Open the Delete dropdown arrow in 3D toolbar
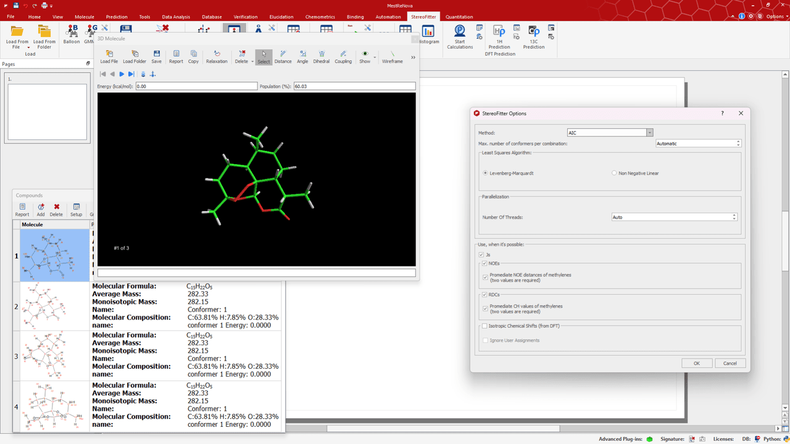 [x=252, y=62]
